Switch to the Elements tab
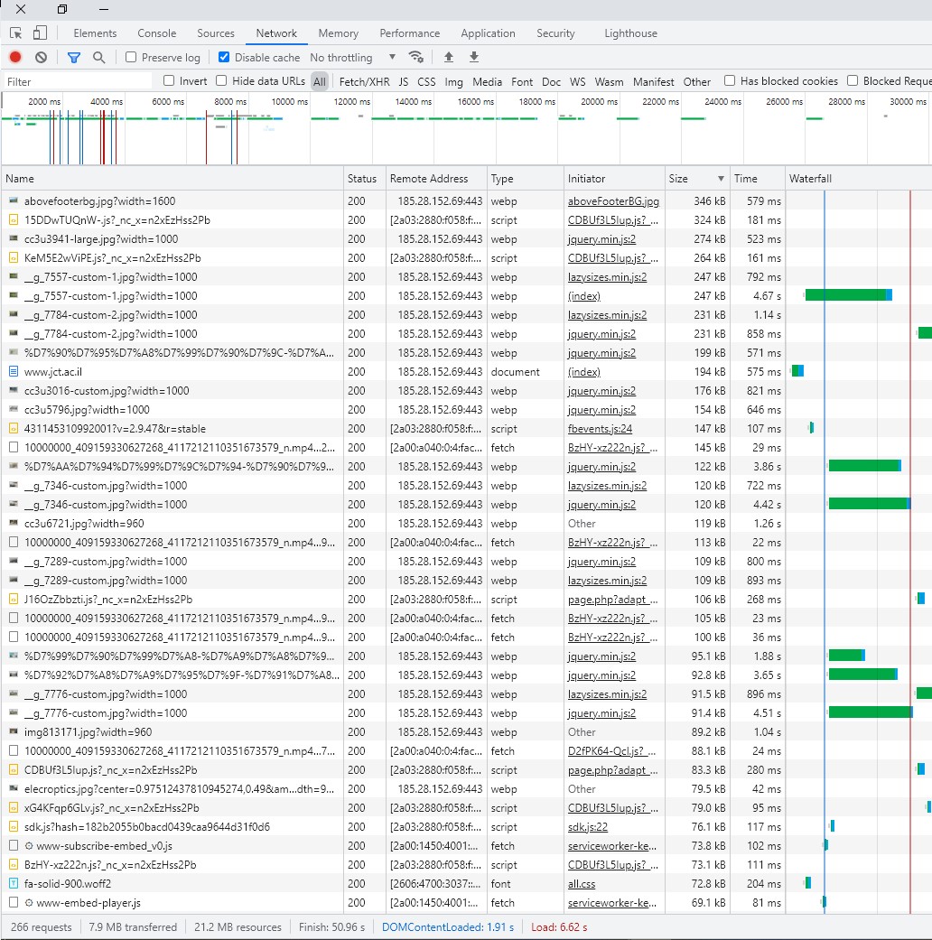 95,33
